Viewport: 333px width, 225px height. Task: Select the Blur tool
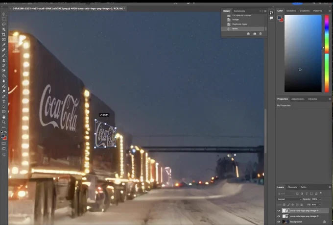click(x=4, y=81)
